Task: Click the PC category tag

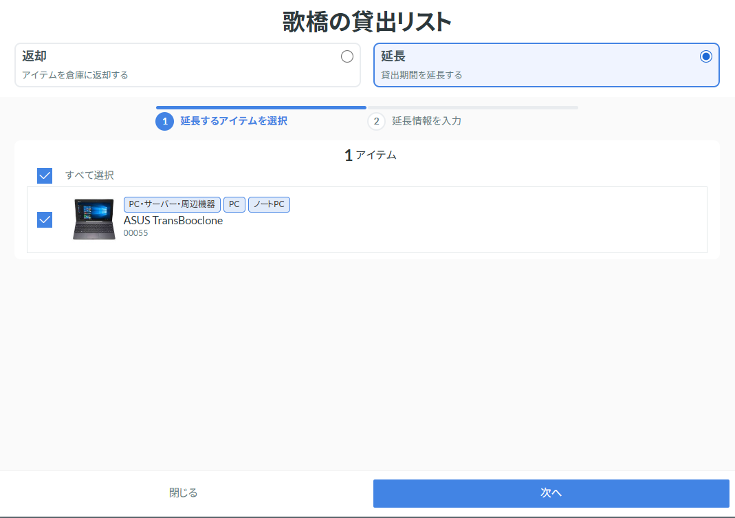Action: (x=234, y=204)
